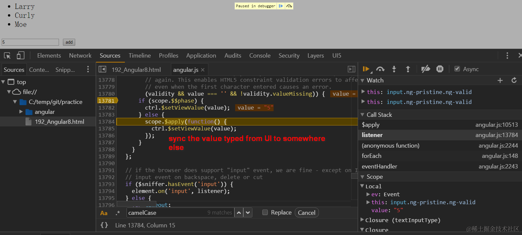Jump to next search match
Viewport: 522px width, 235px height.
tap(248, 213)
